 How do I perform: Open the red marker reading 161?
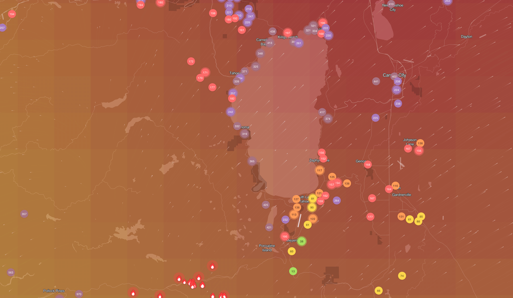pyautogui.click(x=242, y=30)
